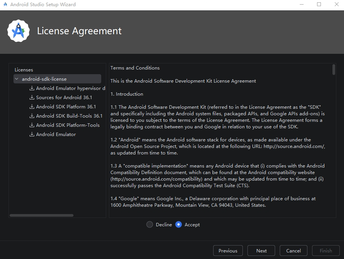The image size is (344, 259).
Task: Click the 'Terms and Conditions' heading text
Action: point(135,68)
